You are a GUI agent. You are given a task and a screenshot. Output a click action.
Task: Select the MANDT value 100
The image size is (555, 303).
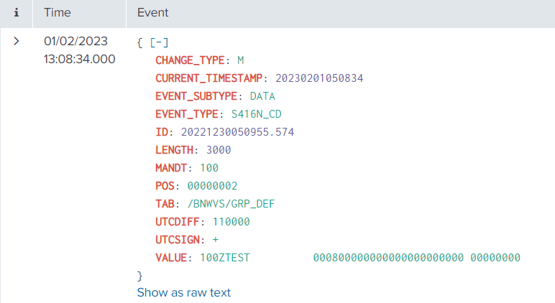tap(208, 168)
